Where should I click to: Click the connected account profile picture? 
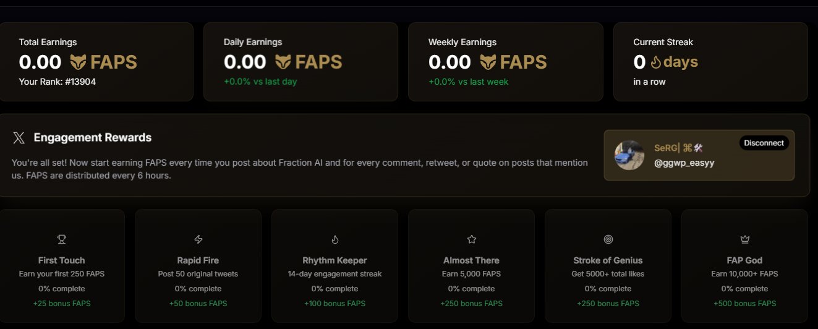click(x=629, y=155)
